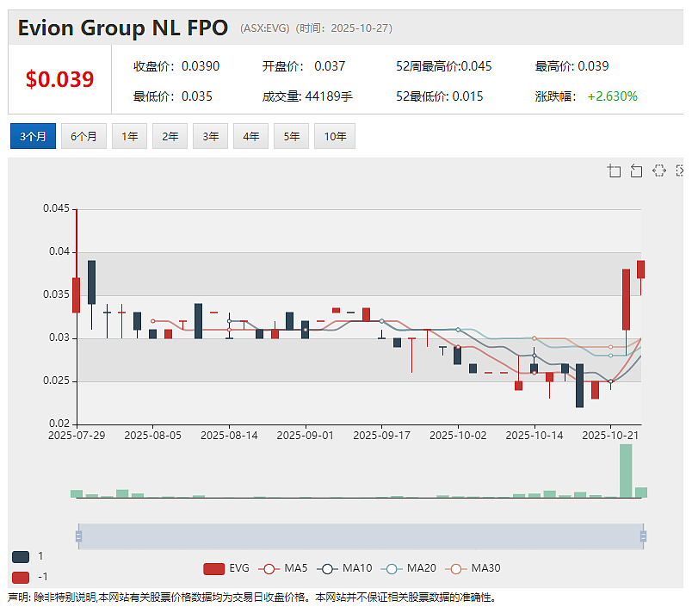Click the +2.630% change value
Screen dimensions: 692x613
click(613, 96)
